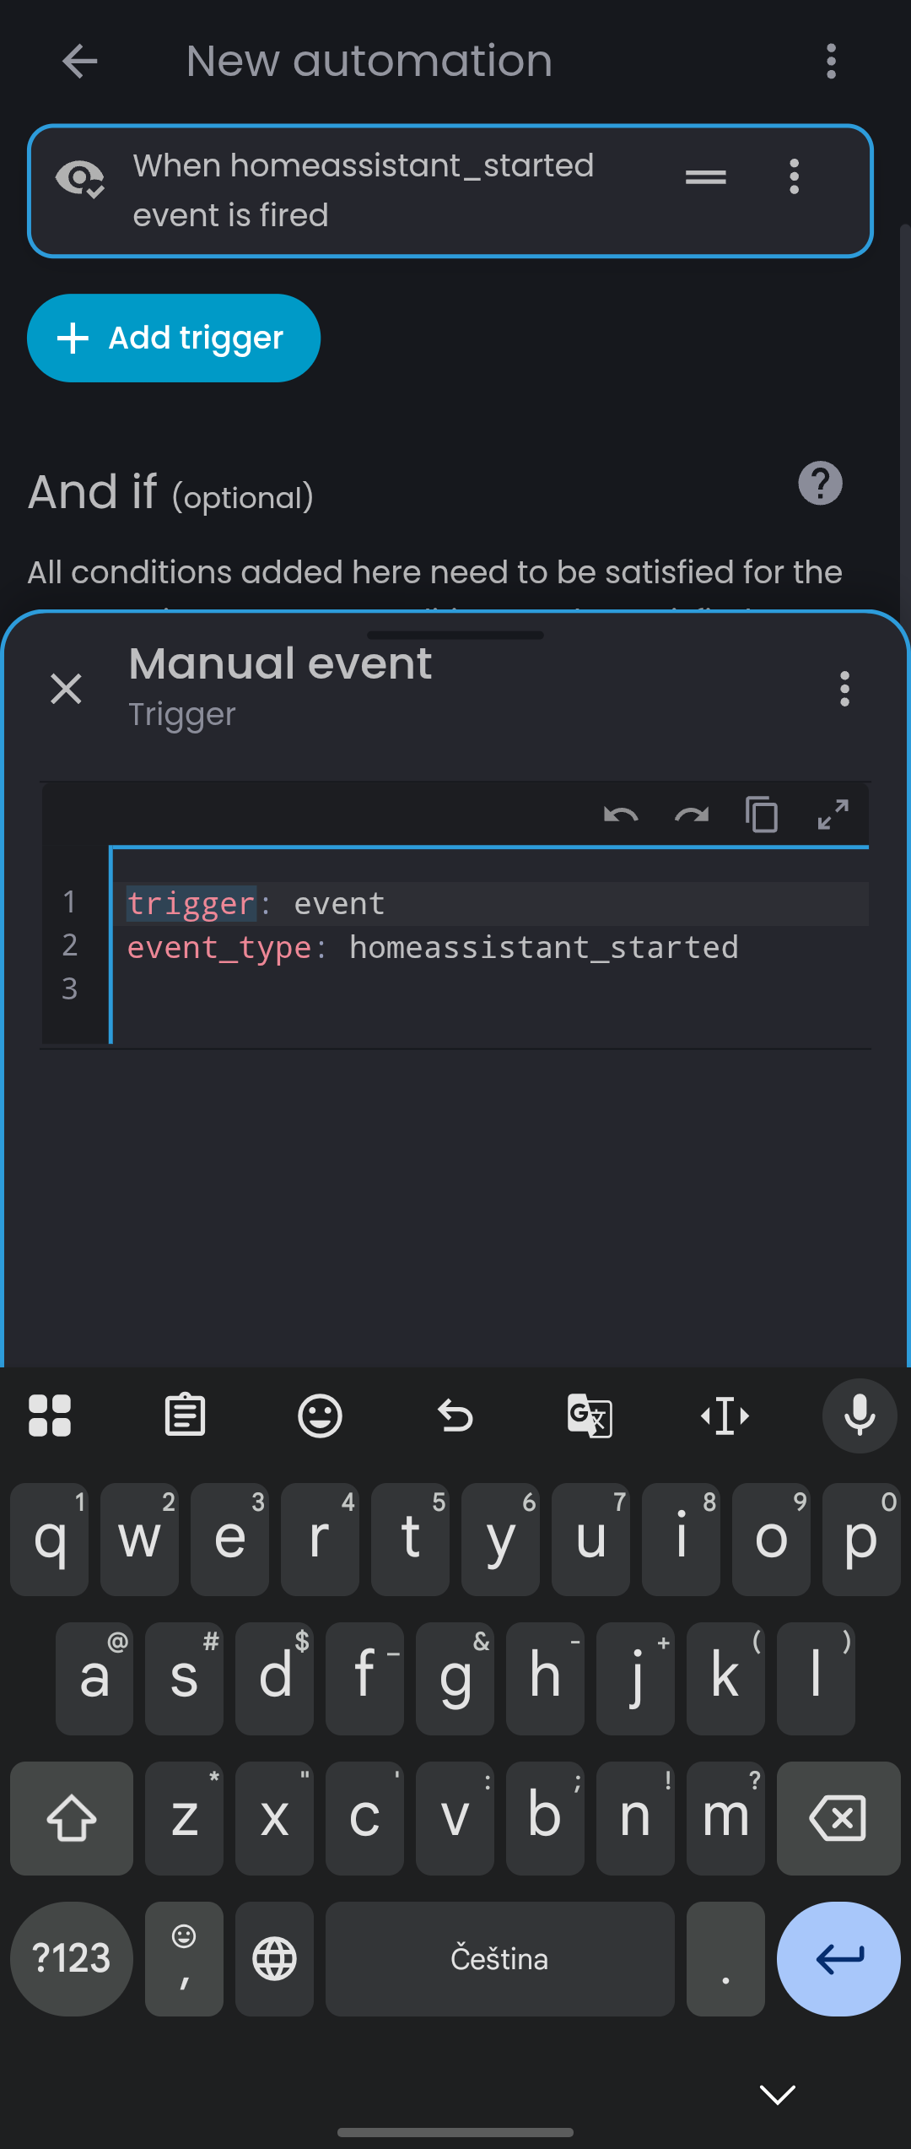Expand YAML editor to fullscreen

(x=833, y=815)
